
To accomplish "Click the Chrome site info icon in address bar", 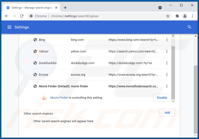I will point(31,16).
